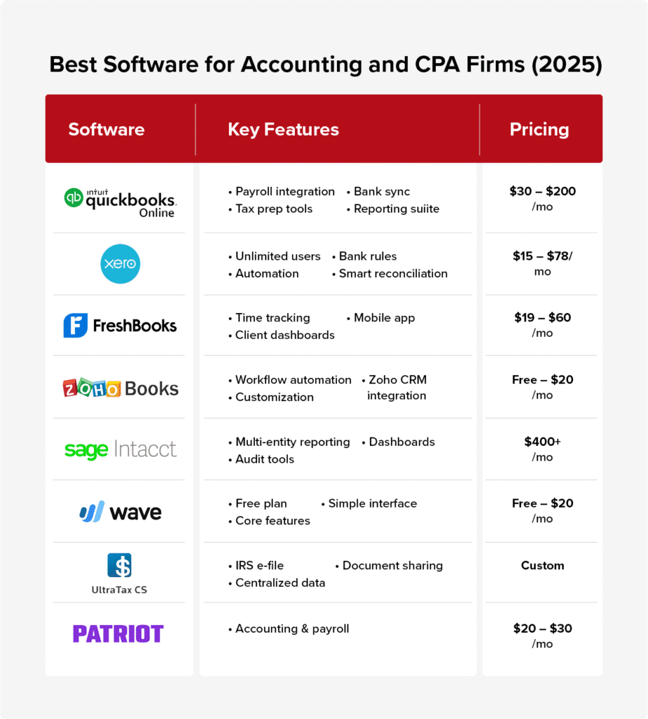
Task: Click the Key Features column header
Action: pos(284,129)
